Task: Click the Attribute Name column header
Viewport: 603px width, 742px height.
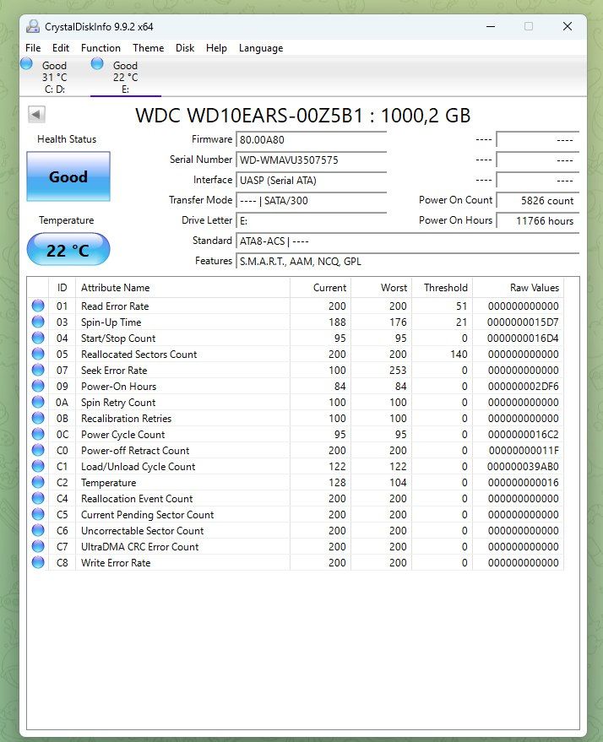Action: [182, 288]
